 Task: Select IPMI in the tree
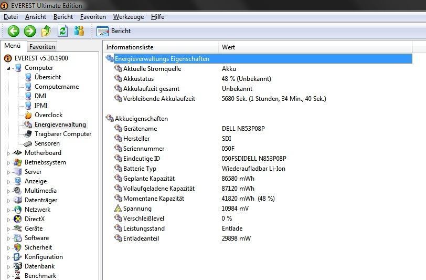(x=41, y=106)
